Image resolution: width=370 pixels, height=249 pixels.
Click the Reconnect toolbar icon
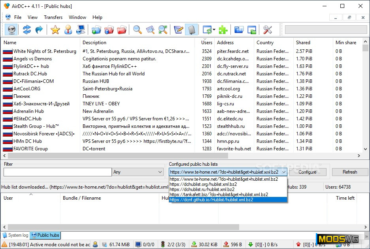pyautogui.click(x=26, y=30)
